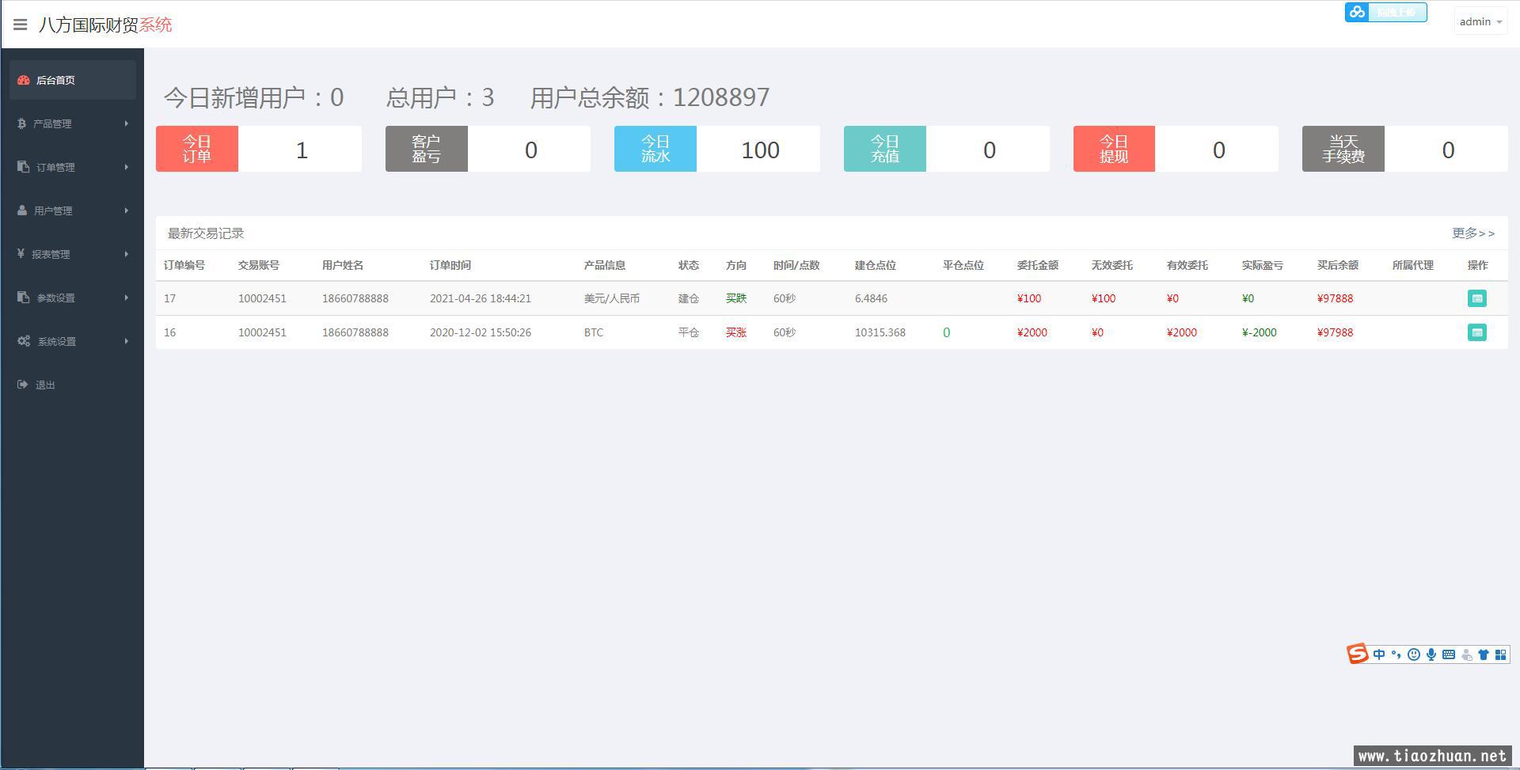
Task: Open the skin shirt icon
Action: (1484, 654)
